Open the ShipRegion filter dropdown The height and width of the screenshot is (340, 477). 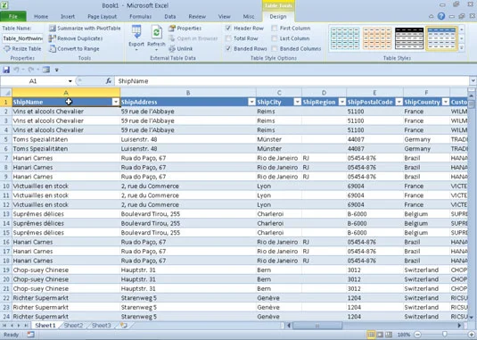click(342, 102)
